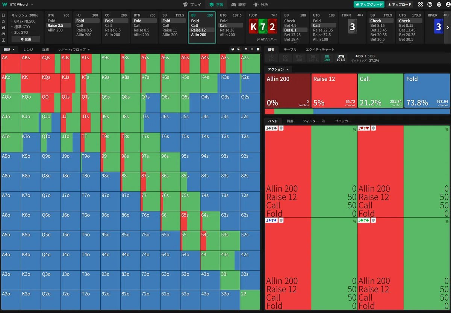The height and width of the screenshot is (313, 451).
Task: Open the レポート: フロップ dropdown
Action: click(x=74, y=50)
